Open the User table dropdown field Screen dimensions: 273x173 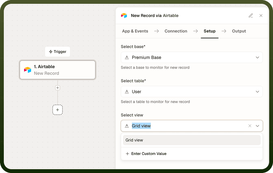pyautogui.click(x=192, y=92)
